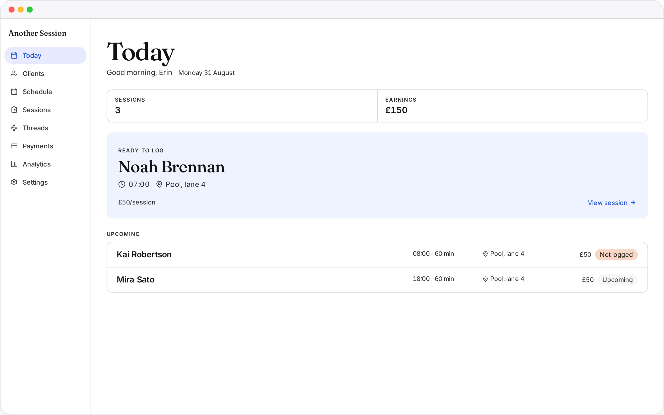Click the £50 price in Kai Robertson row
Viewport: 664px width, 415px height.
[585, 255]
